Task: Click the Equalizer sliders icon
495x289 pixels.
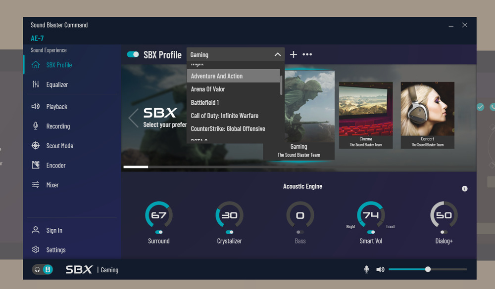Action: 36,84
